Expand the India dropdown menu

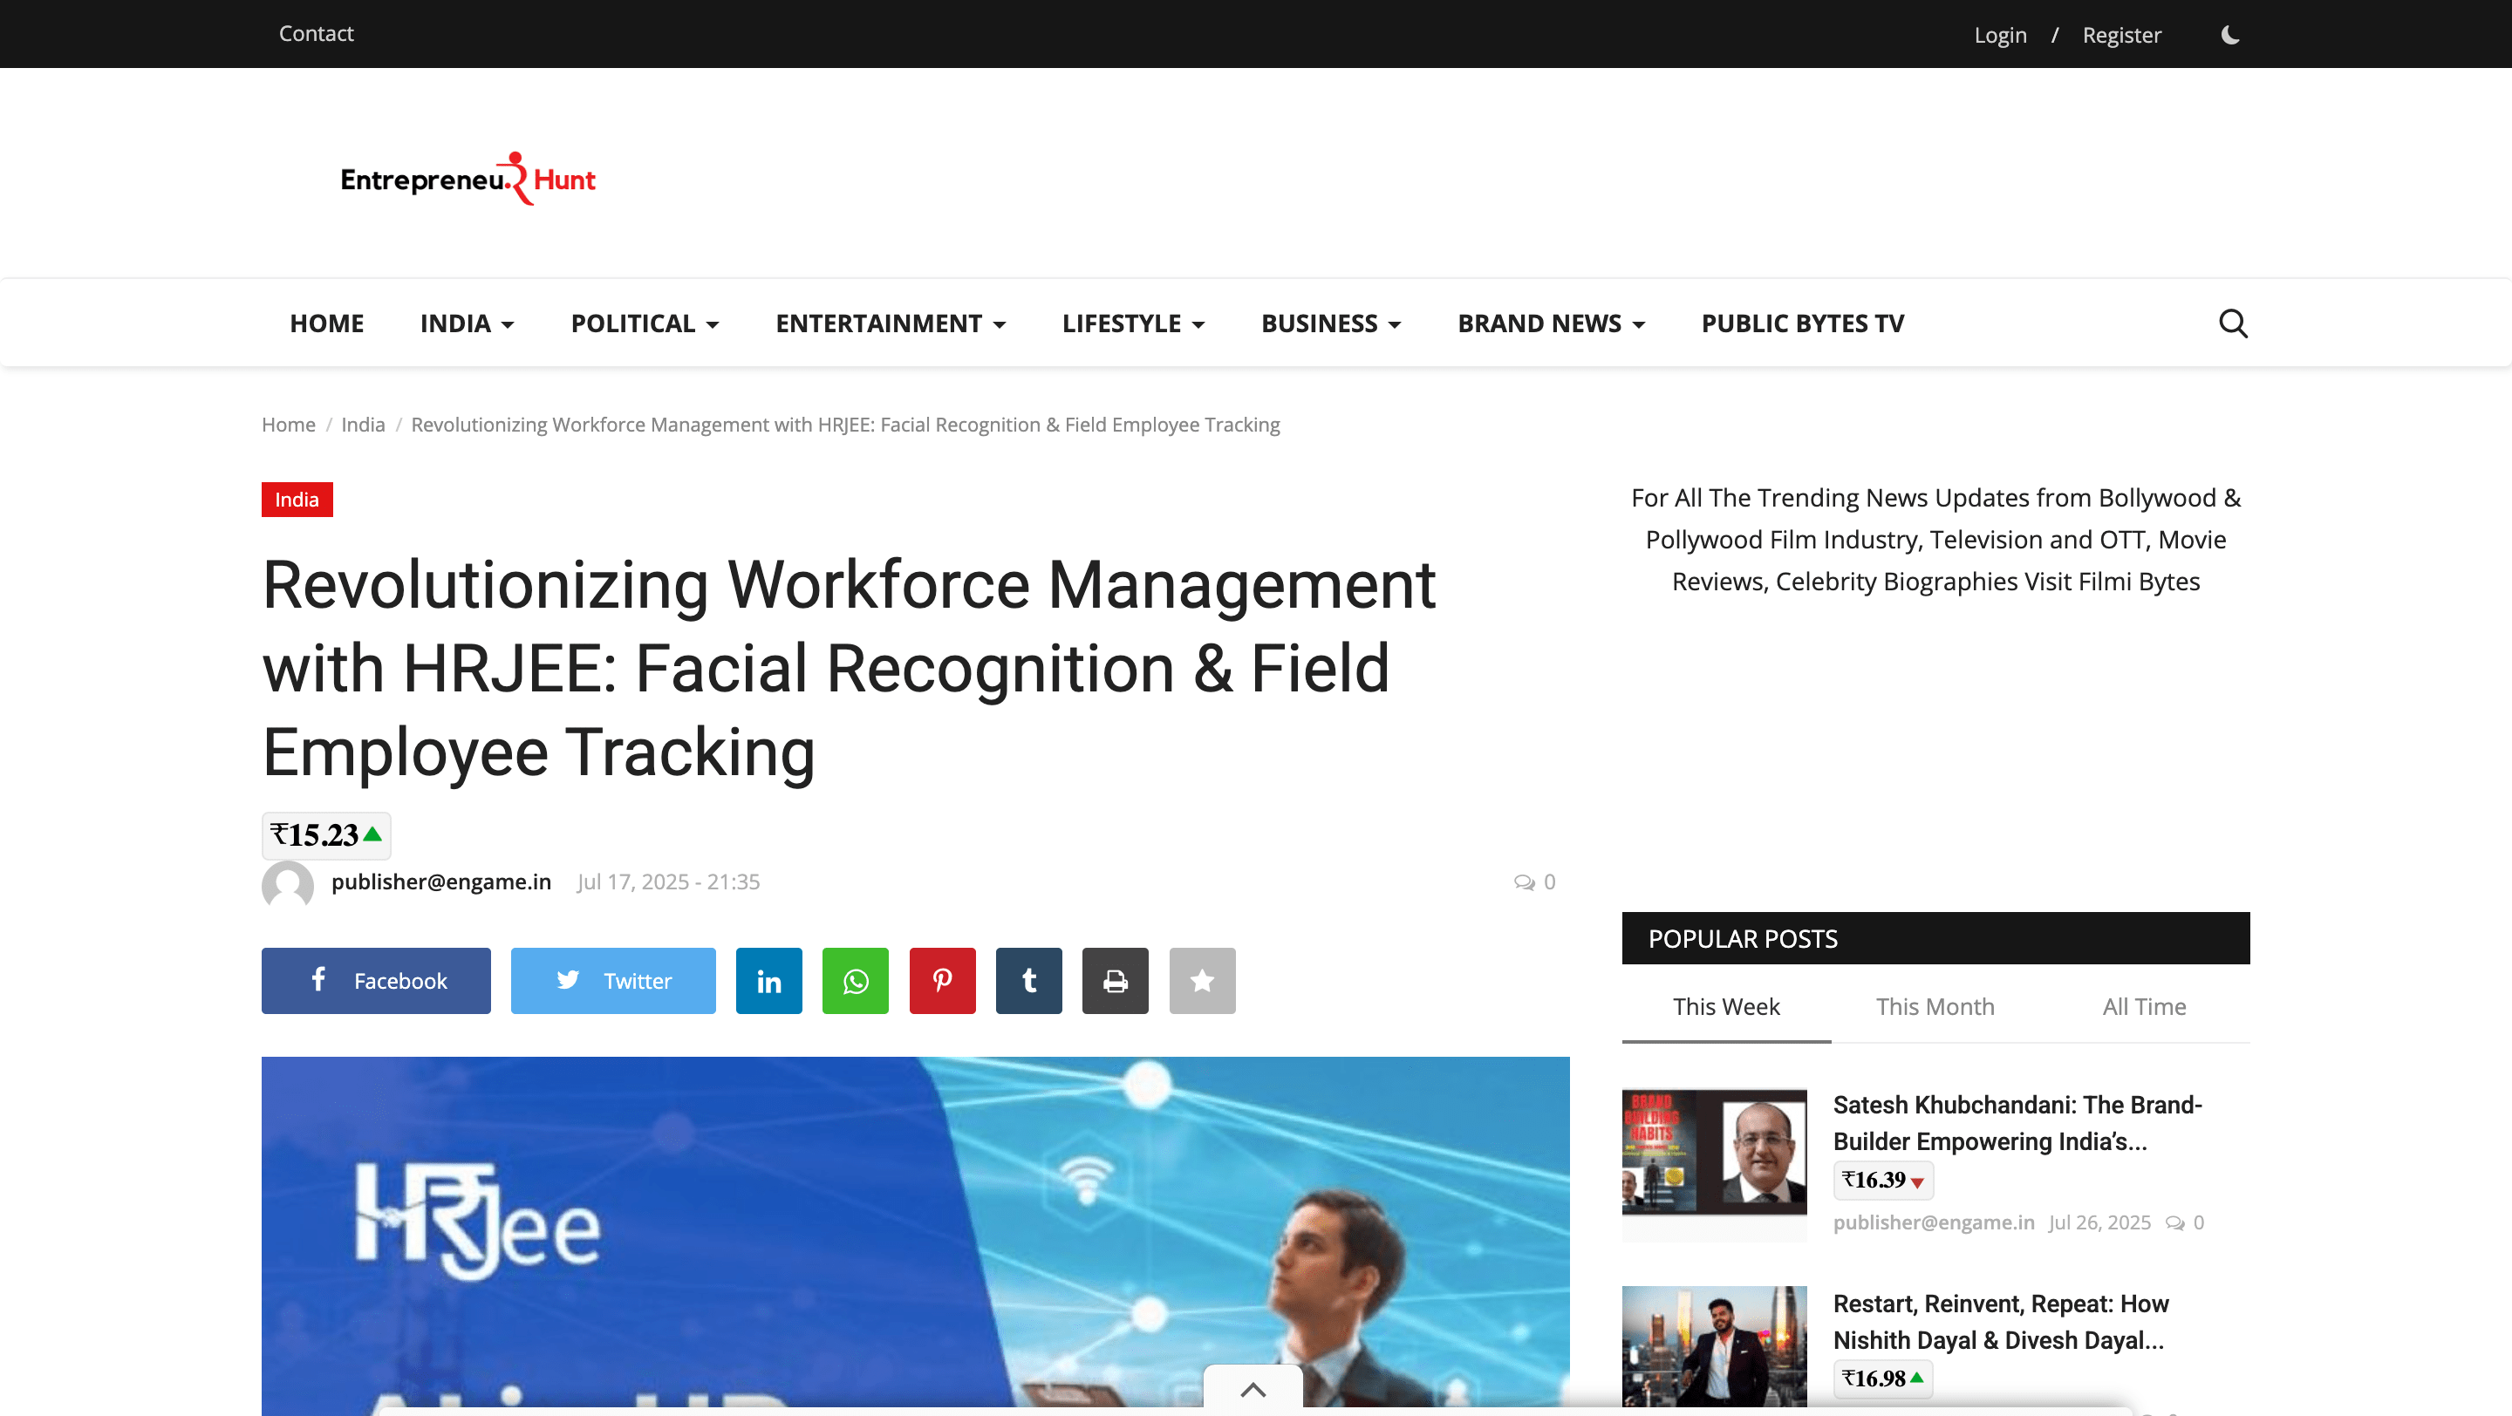pyautogui.click(x=466, y=323)
